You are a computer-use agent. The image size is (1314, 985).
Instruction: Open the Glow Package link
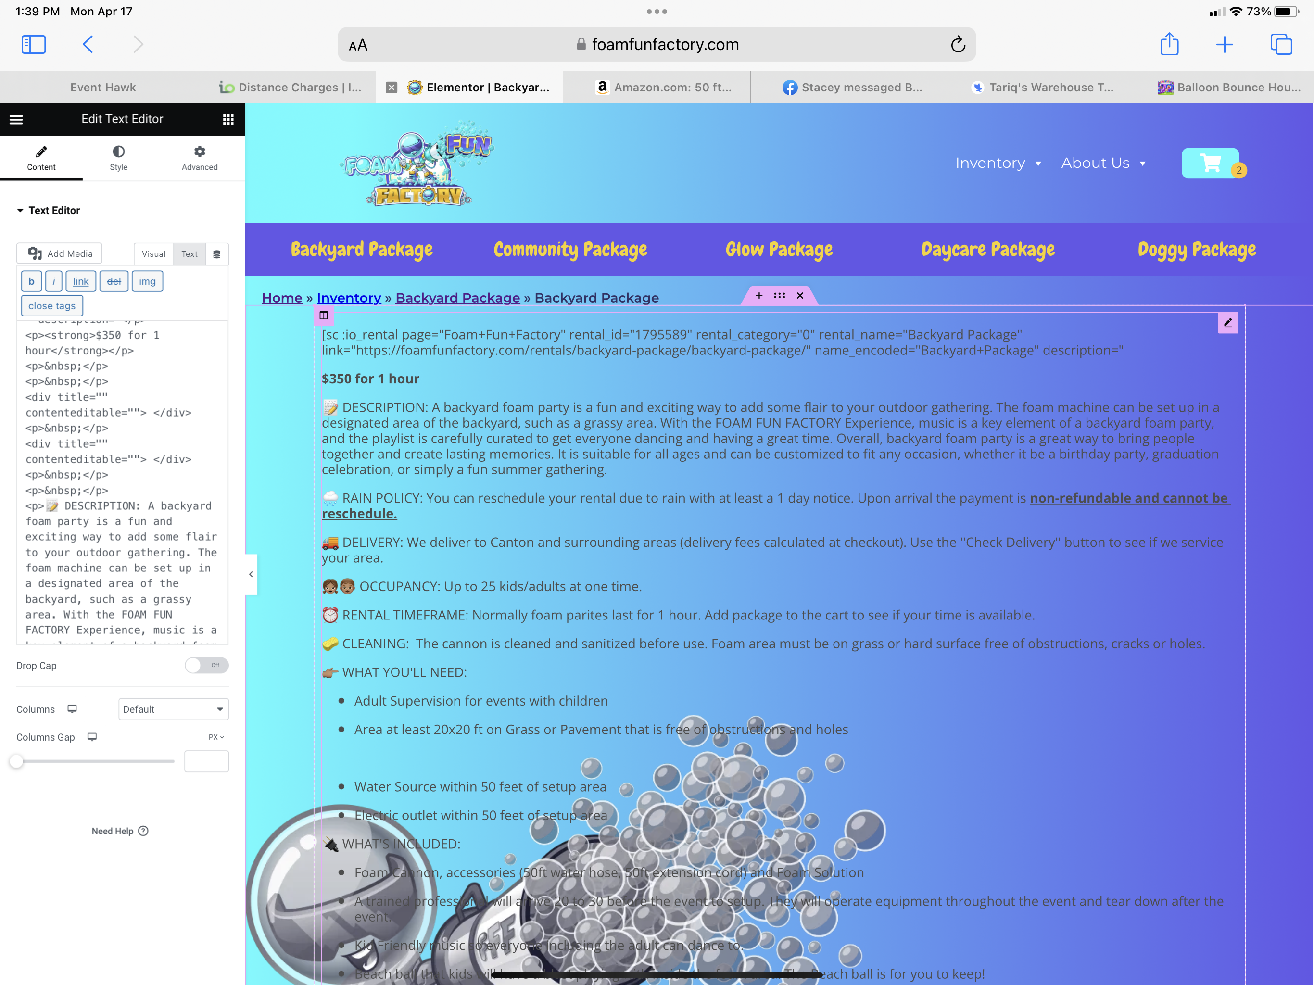(779, 250)
